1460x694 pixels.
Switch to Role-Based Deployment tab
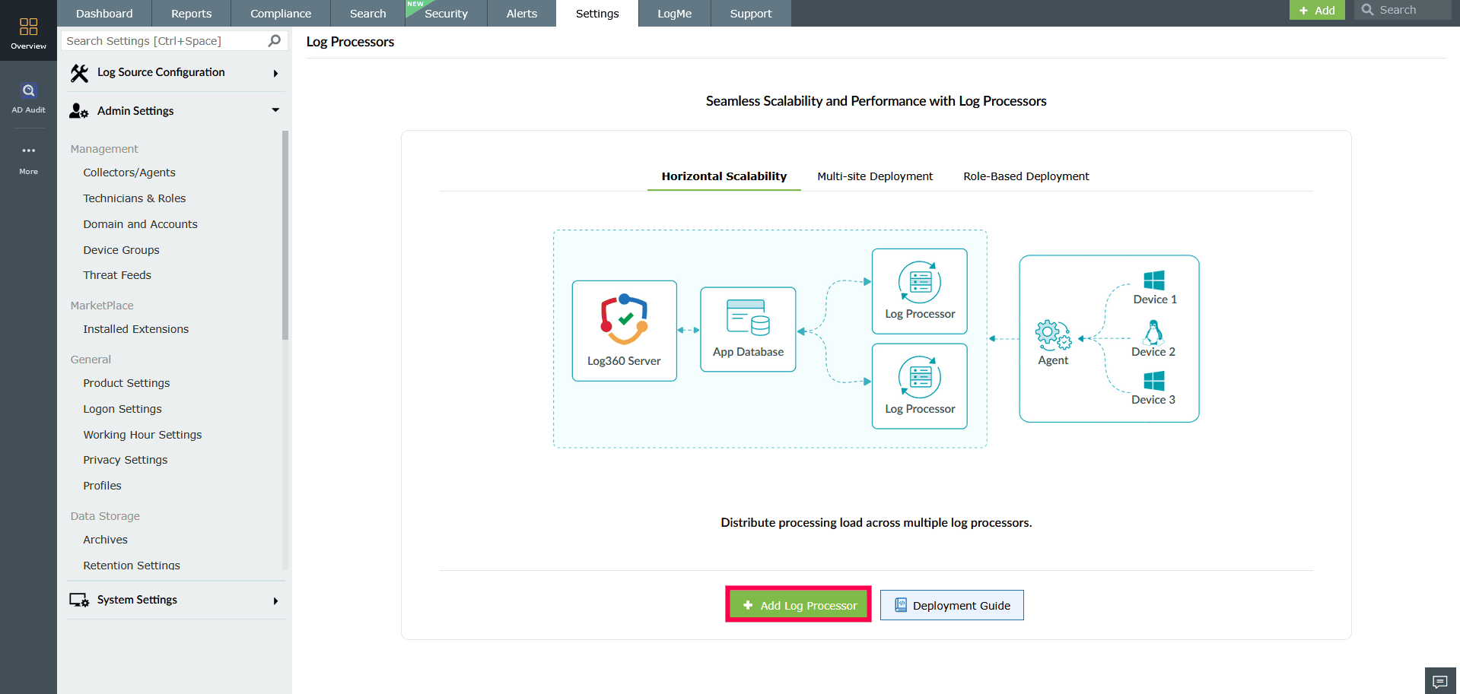point(1026,176)
